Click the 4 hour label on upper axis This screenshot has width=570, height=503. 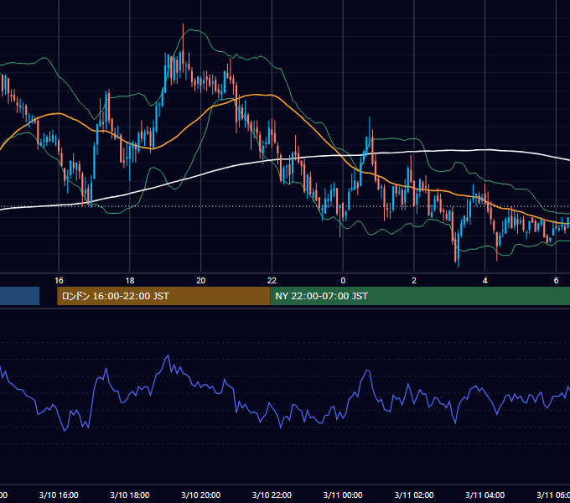(x=485, y=281)
